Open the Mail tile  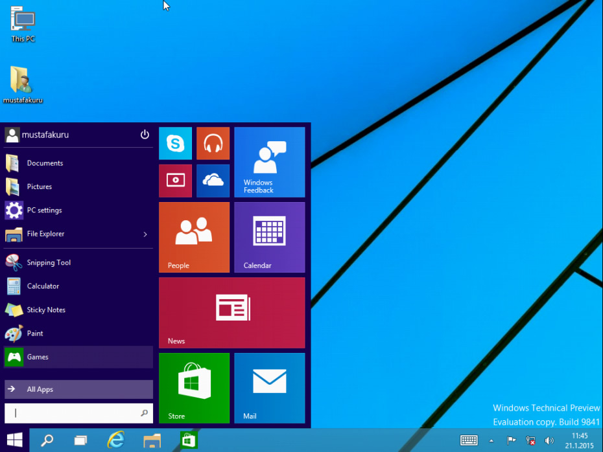pyautogui.click(x=270, y=388)
